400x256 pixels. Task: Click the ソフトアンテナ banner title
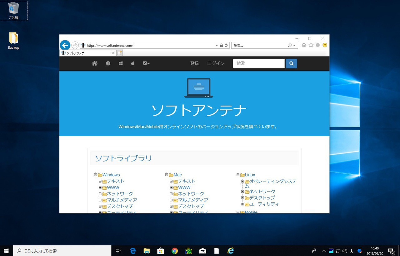[199, 110]
